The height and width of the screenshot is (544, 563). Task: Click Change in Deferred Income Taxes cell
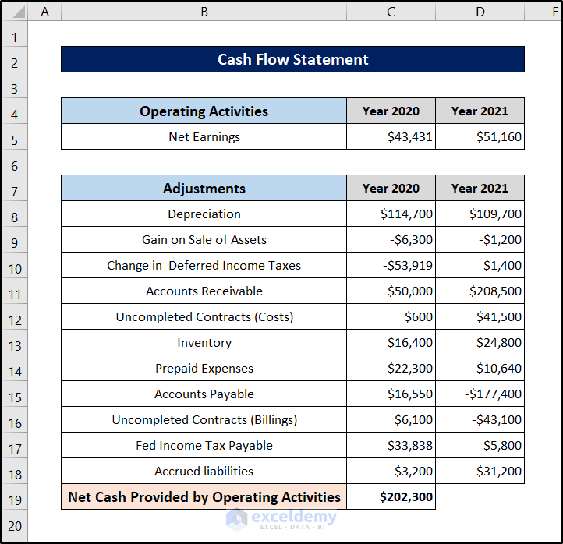204,265
